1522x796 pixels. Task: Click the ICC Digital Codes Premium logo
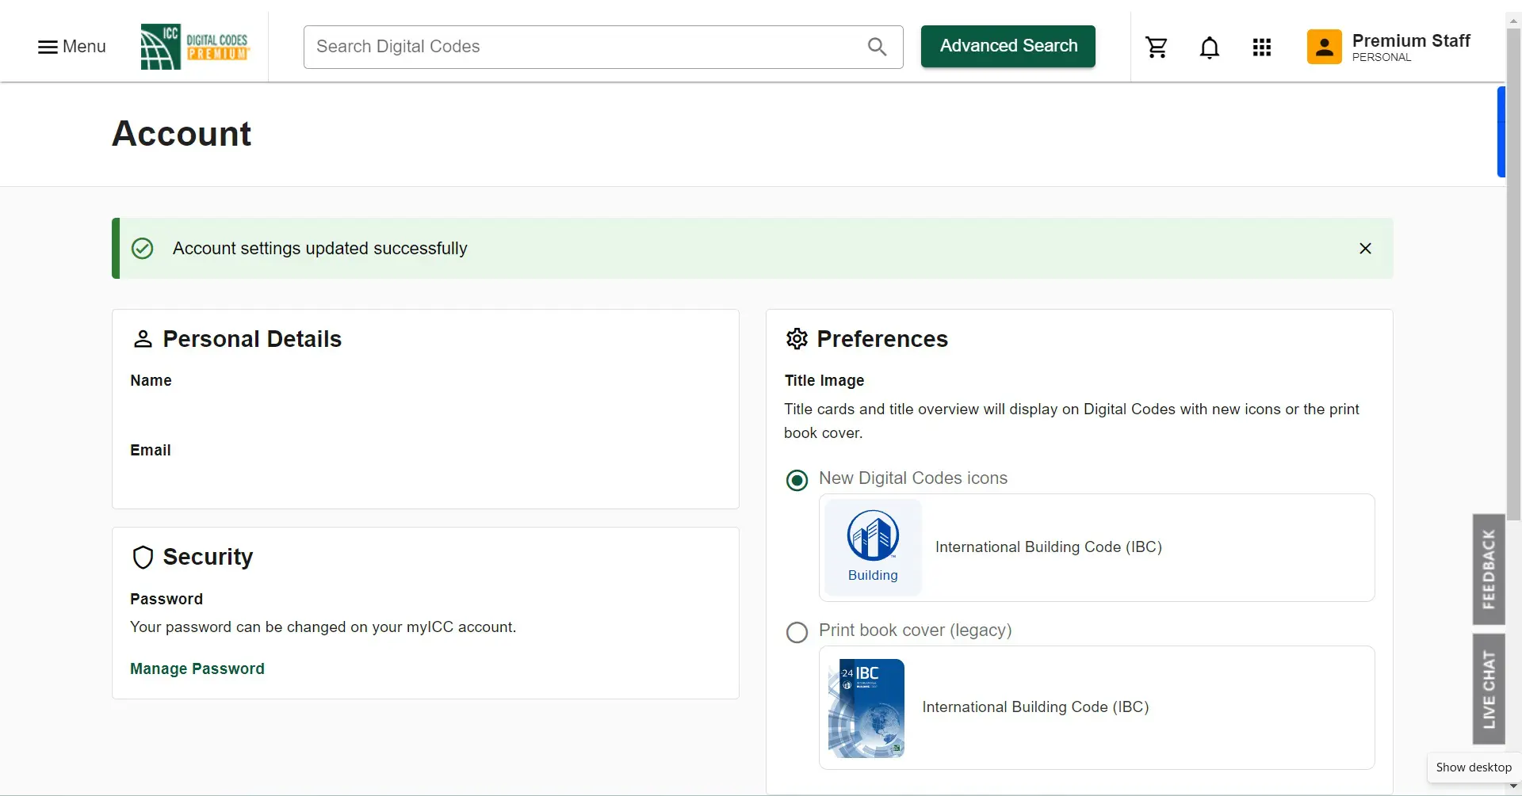[x=195, y=47]
